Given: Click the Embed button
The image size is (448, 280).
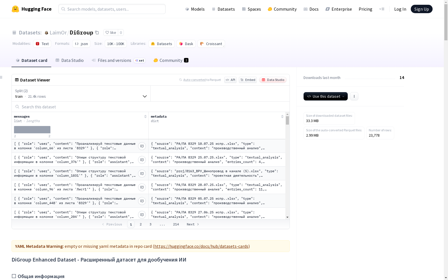Looking at the screenshot, I should point(248,80).
